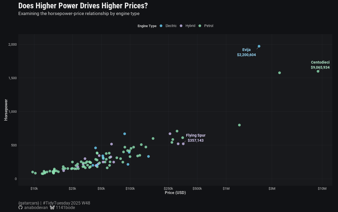Click the Centodieci $9,065,934 annotation label
Image resolution: width=338 pixels, height=212 pixels.
tap(320, 65)
